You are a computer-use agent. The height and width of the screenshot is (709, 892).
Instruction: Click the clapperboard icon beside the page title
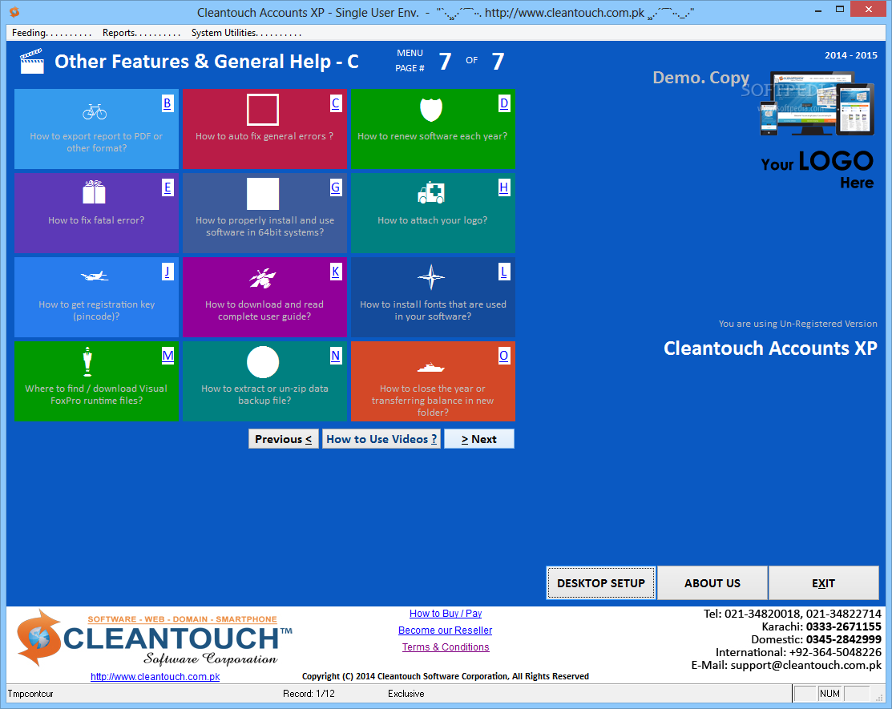(x=32, y=62)
